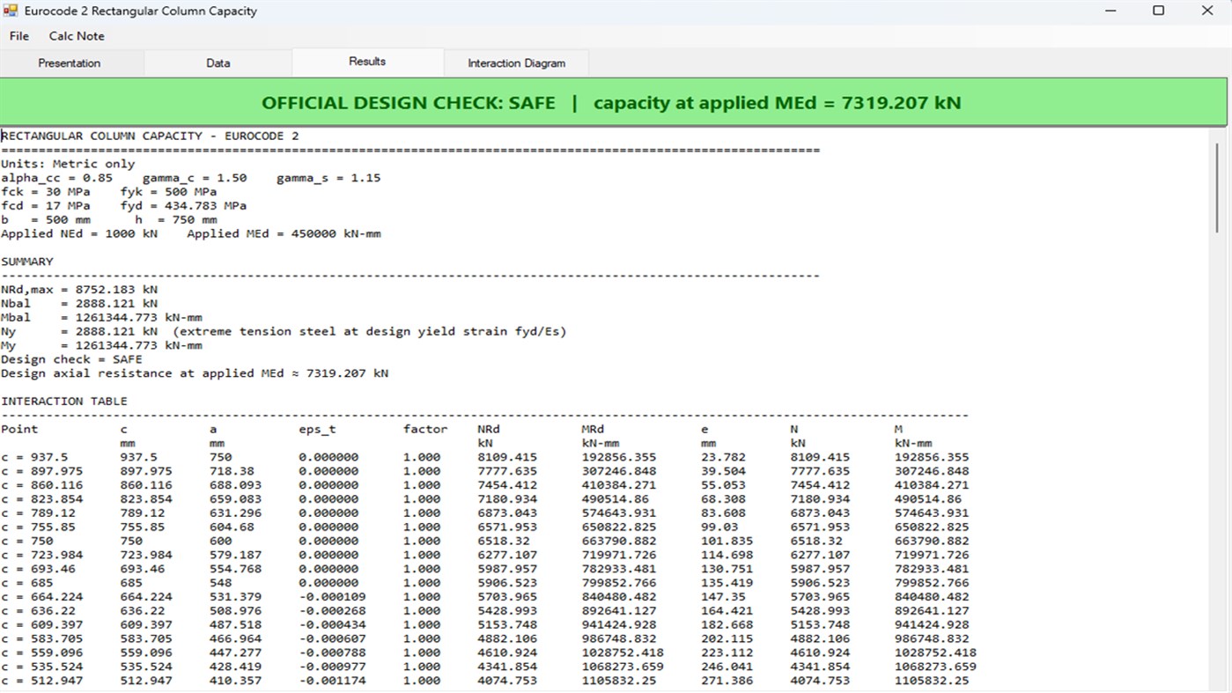Click the row label 'c = 860.116'
Viewport: 1232px width, 693px height.
click(x=42, y=485)
